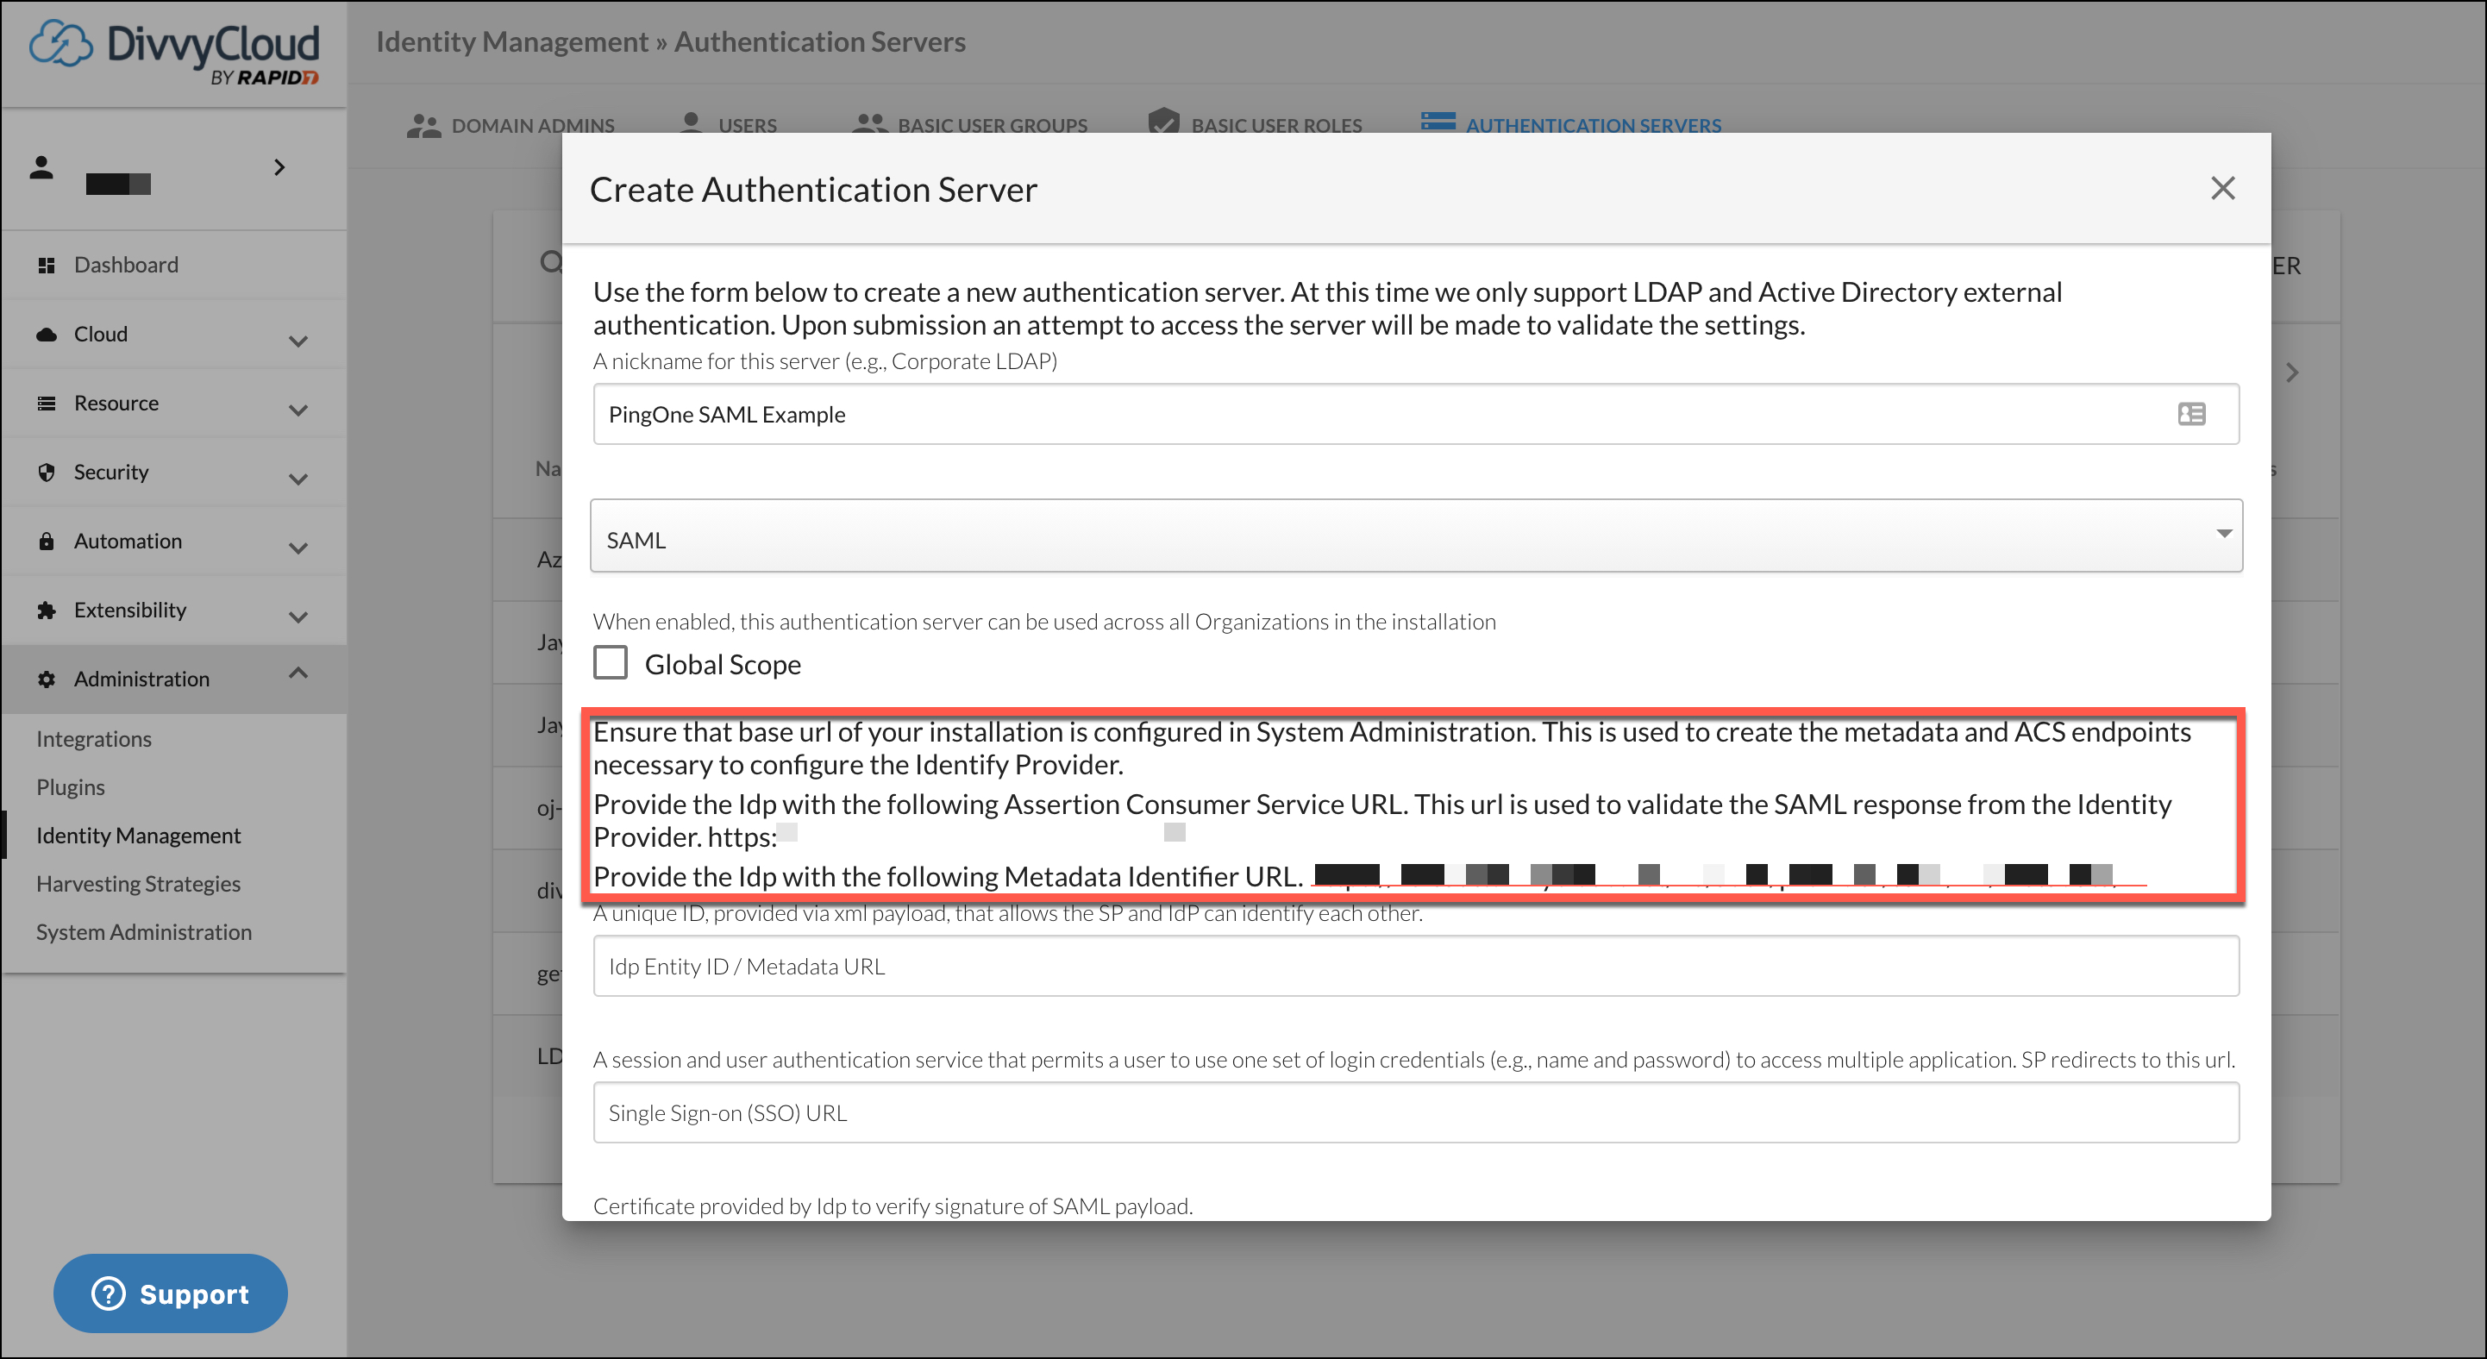The image size is (2487, 1359).
Task: Click the Single Sign-on URL input field
Action: 1415,1113
